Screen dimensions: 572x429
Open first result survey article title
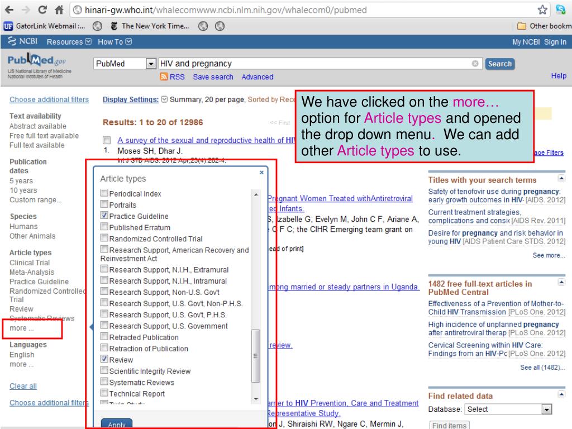click(206, 140)
